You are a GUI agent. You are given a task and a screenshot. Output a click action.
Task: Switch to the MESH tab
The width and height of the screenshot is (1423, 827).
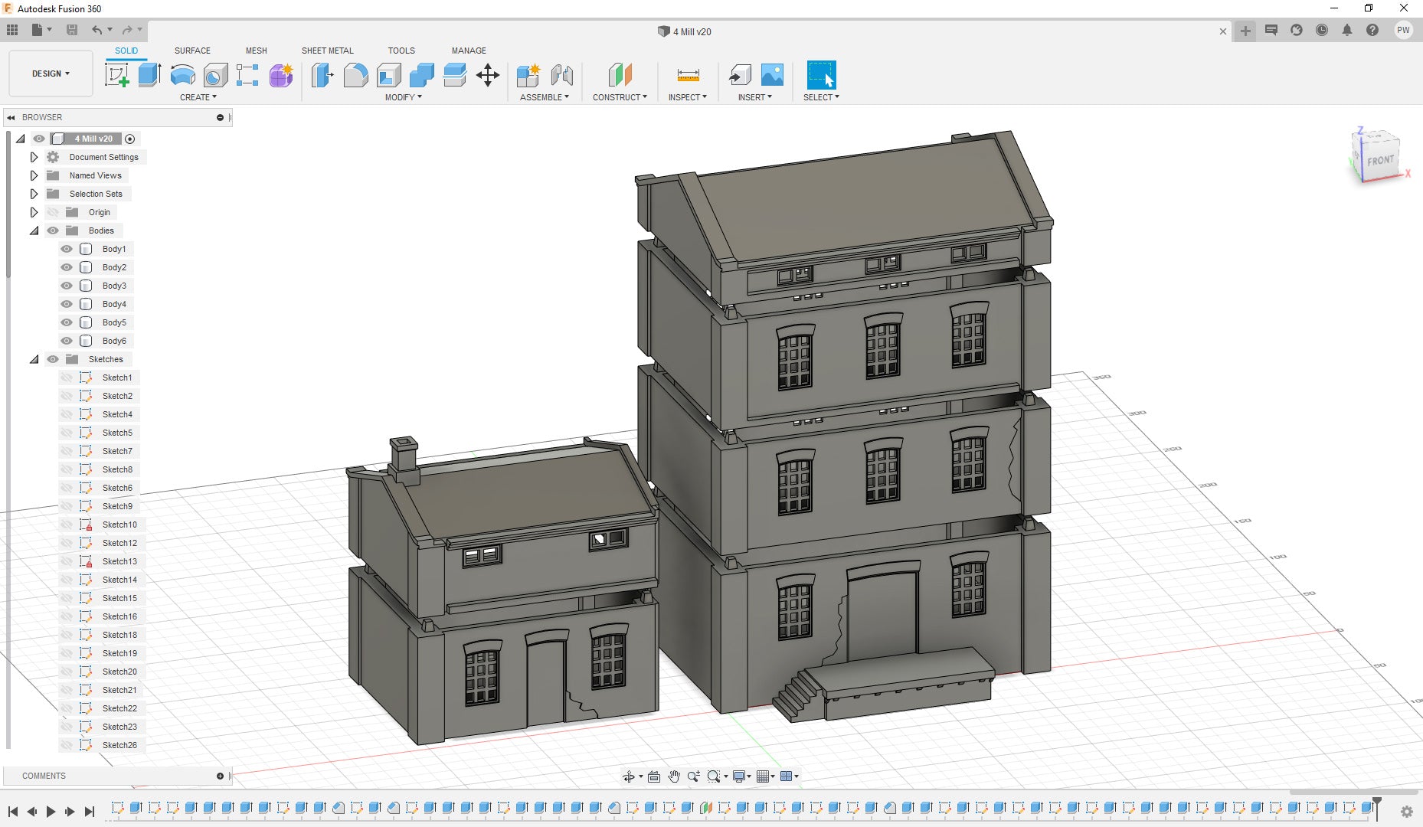pos(257,51)
